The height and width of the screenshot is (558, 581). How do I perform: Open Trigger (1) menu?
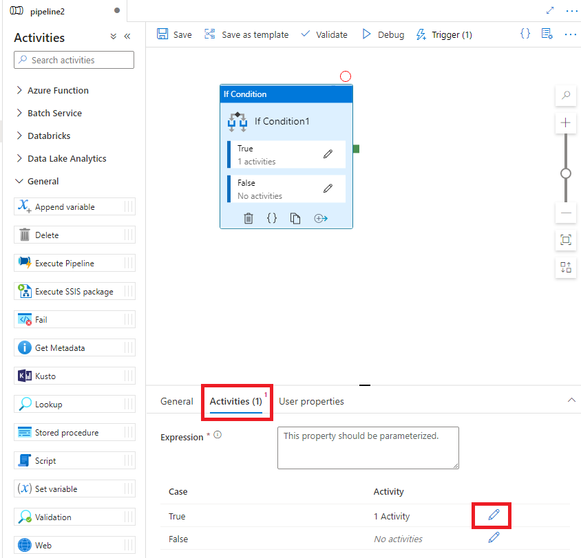point(444,34)
